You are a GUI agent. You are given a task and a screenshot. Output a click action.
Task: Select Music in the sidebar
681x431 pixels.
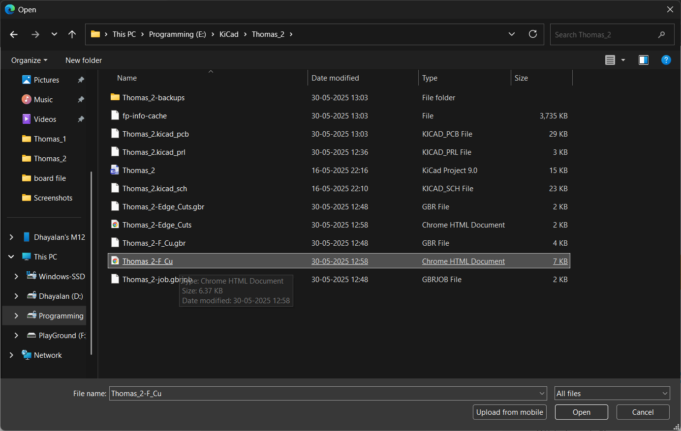click(x=43, y=99)
